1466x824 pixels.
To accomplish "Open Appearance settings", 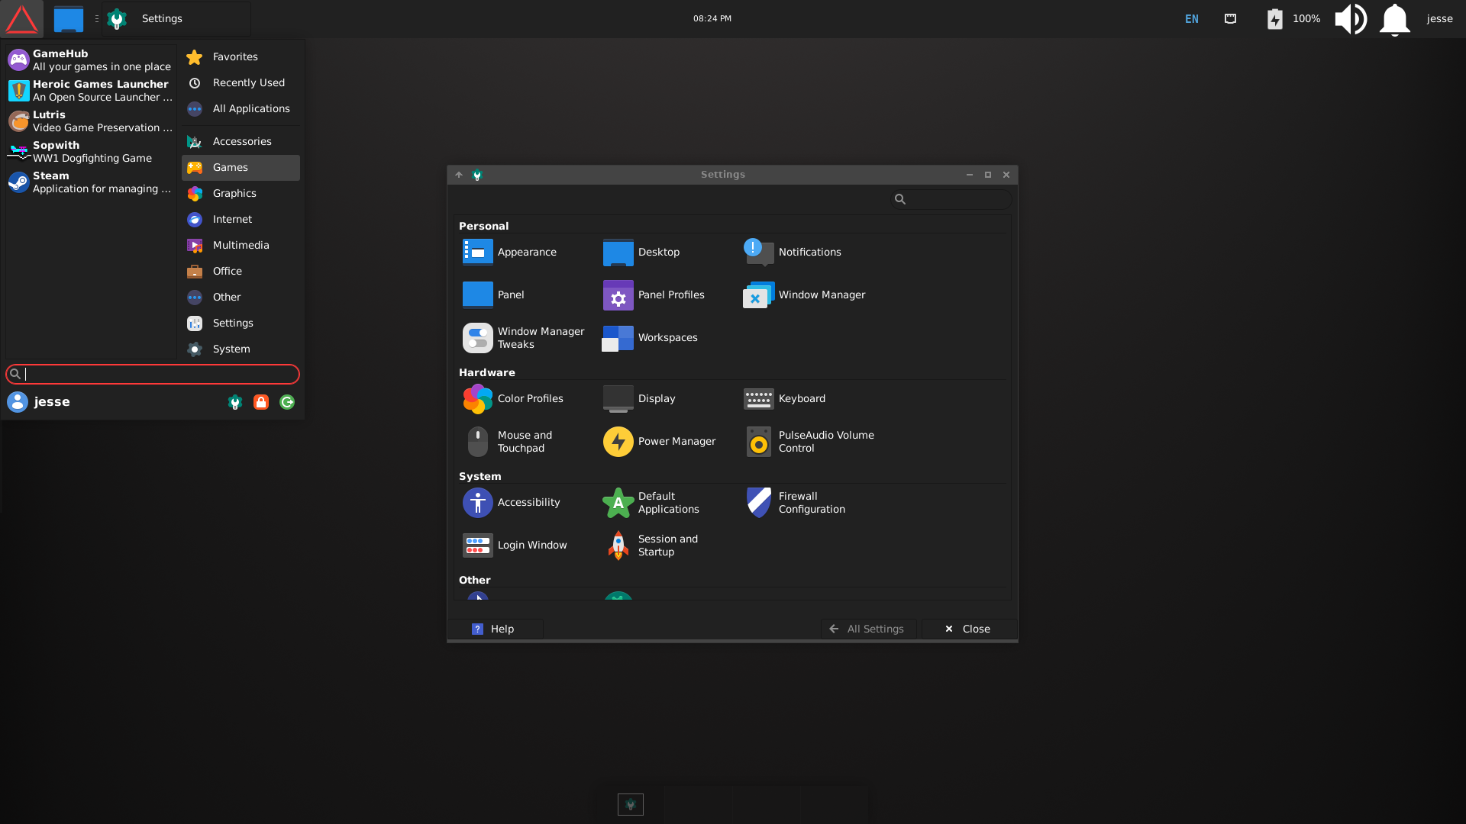I will click(509, 252).
